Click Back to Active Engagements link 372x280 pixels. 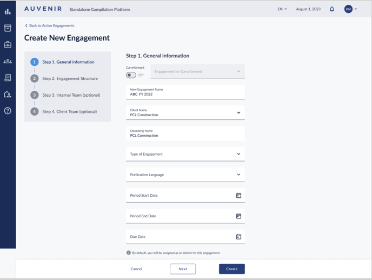click(51, 25)
